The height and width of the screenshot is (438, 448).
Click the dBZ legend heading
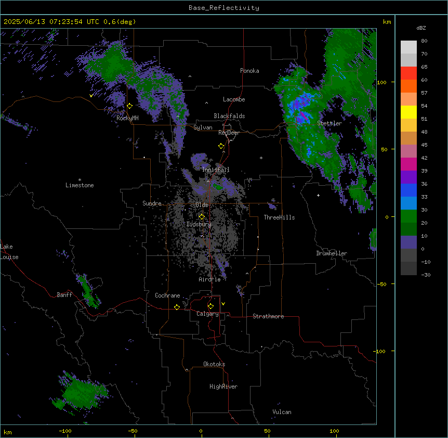[x=421, y=28]
